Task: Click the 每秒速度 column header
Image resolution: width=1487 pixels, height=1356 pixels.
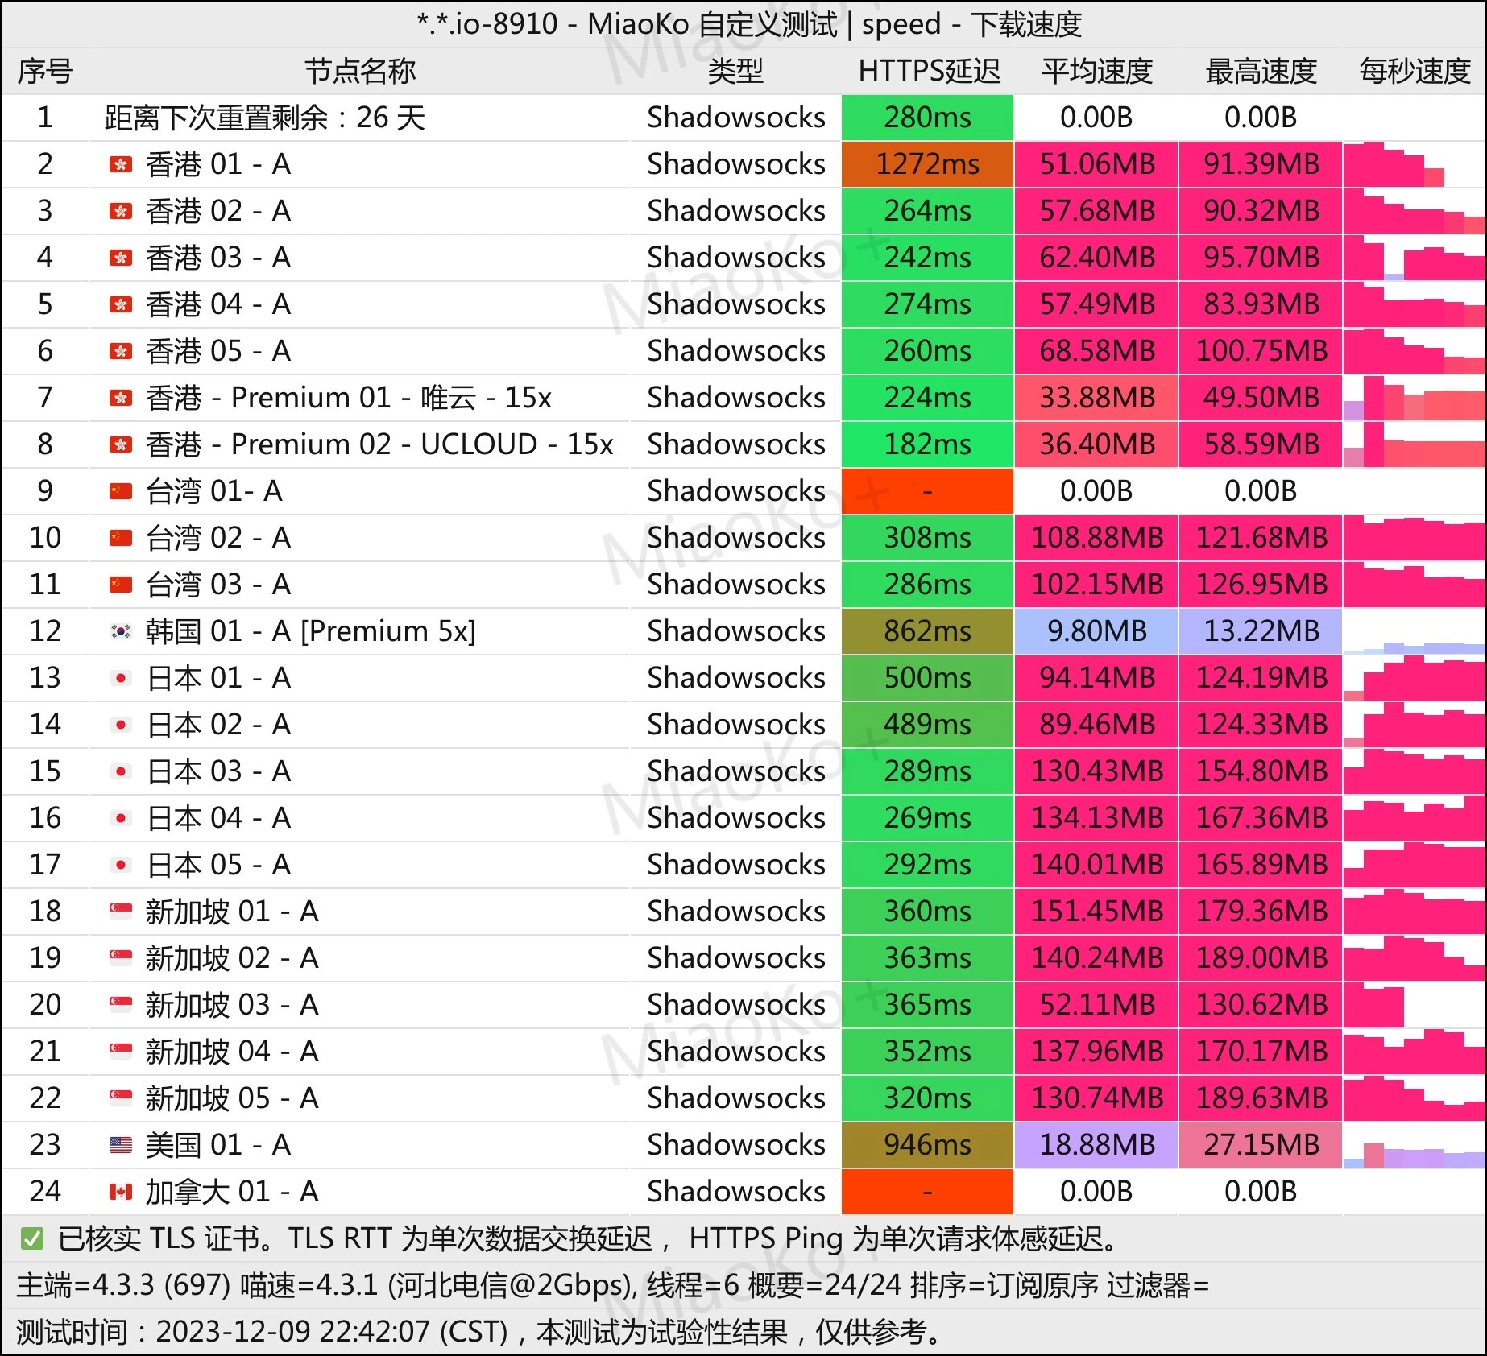Action: click(1414, 71)
